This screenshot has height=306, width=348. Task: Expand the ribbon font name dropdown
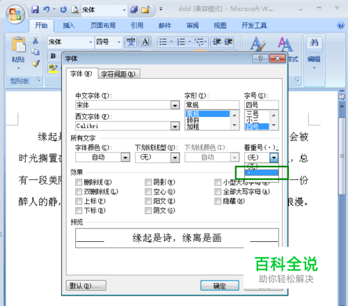(90, 42)
